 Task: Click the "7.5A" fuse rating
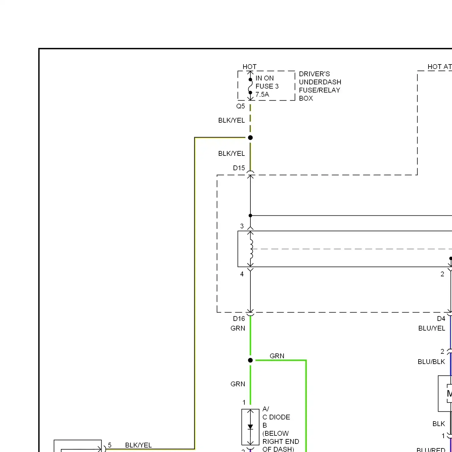(262, 94)
